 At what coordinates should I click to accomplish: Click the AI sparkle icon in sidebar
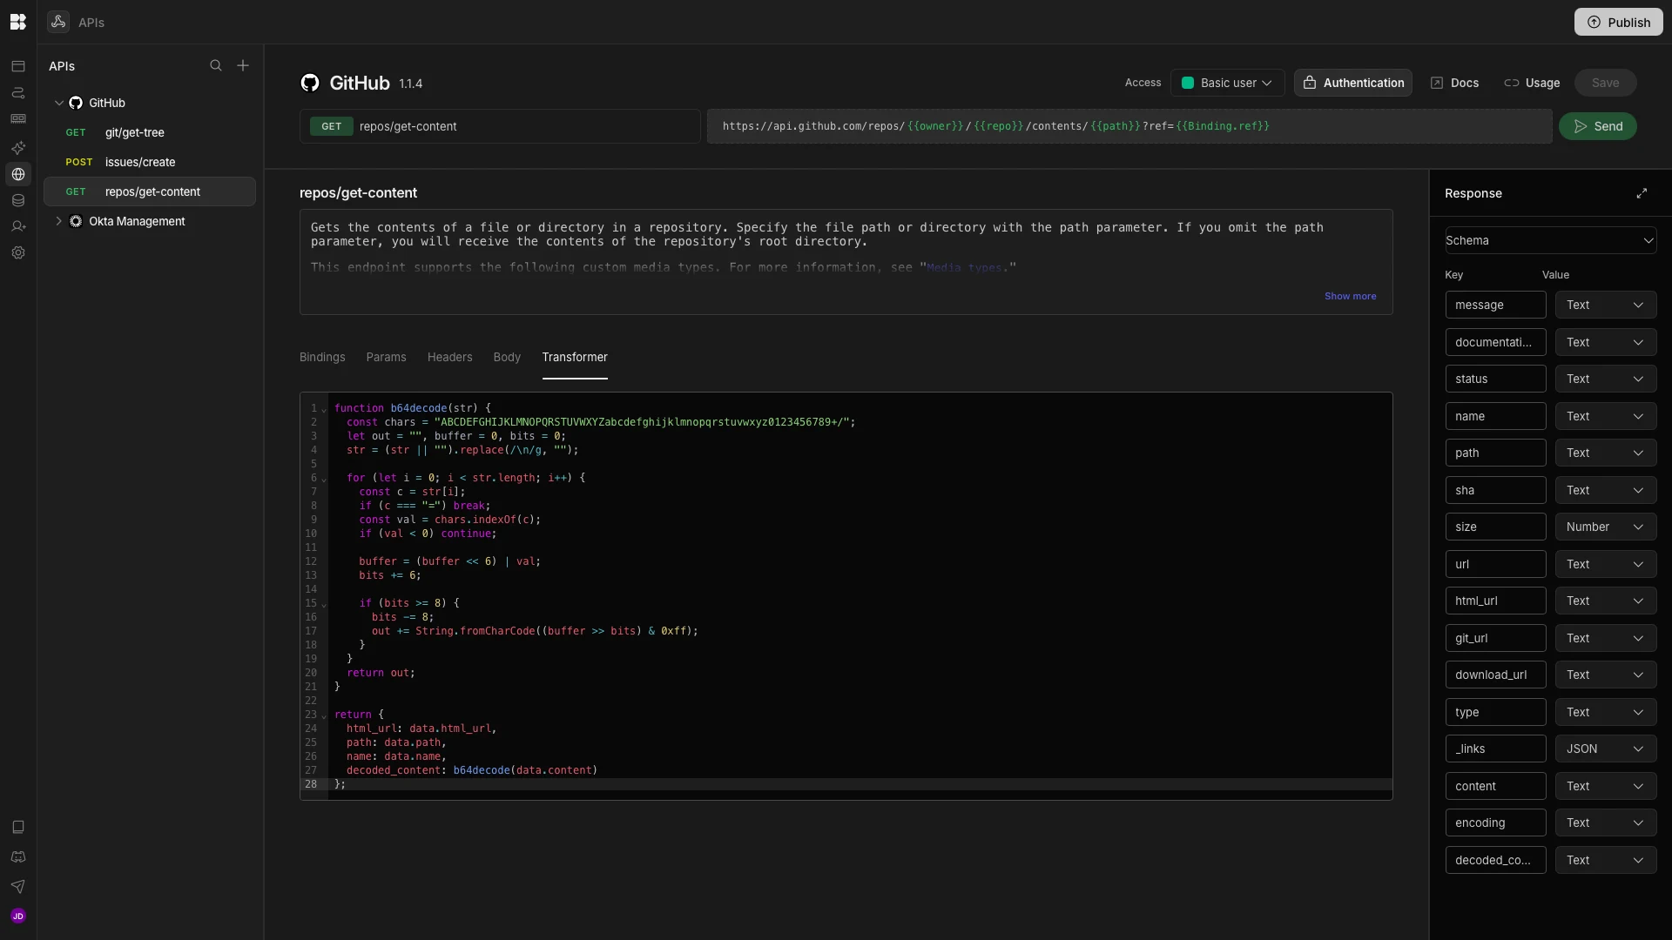pos(18,147)
